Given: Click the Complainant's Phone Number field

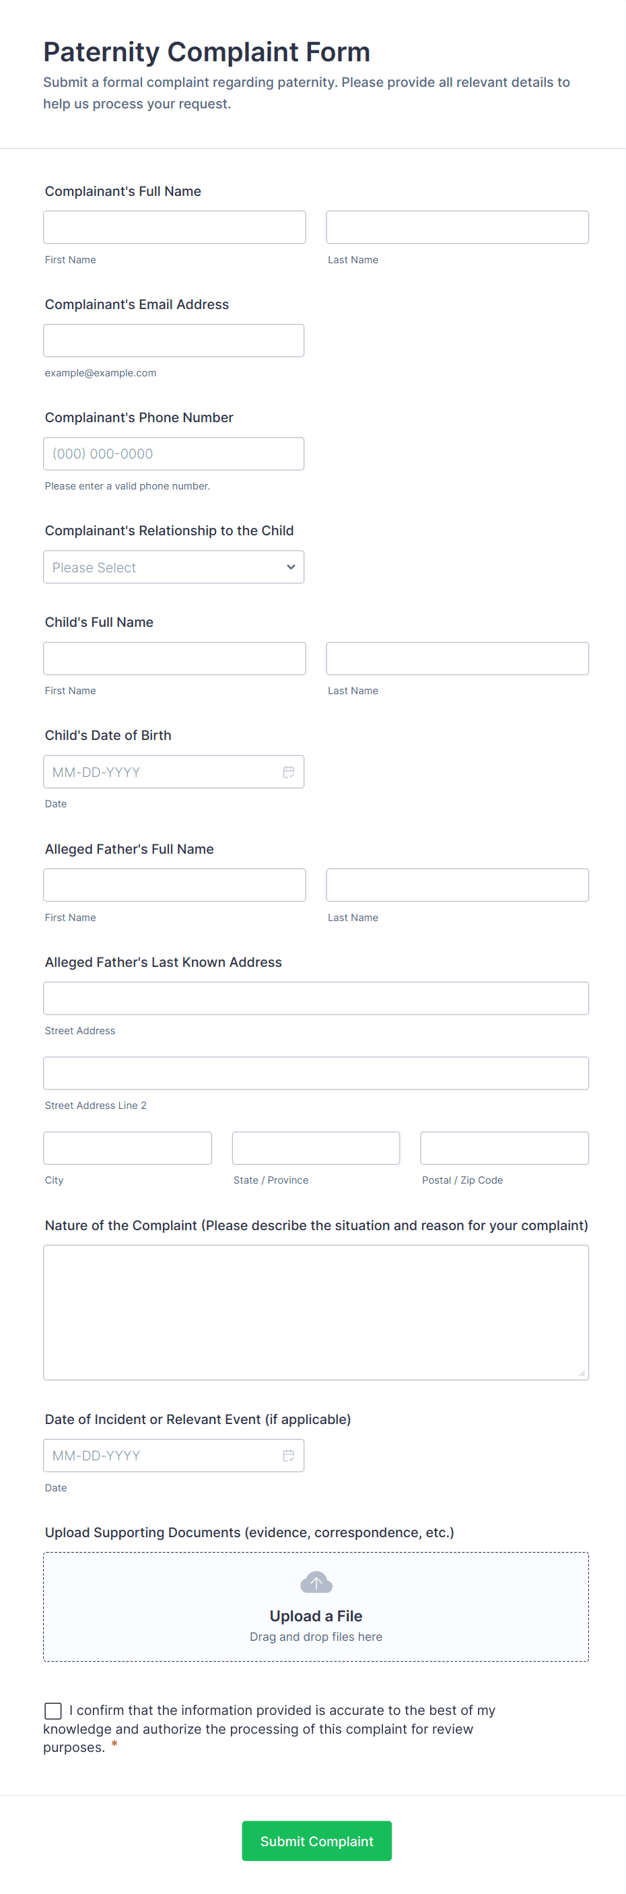Looking at the screenshot, I should (x=174, y=454).
